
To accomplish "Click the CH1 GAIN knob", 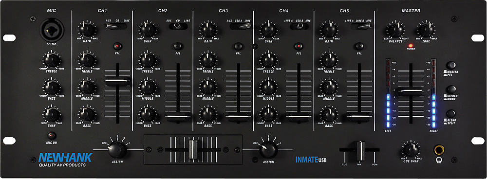I will coord(88,30).
